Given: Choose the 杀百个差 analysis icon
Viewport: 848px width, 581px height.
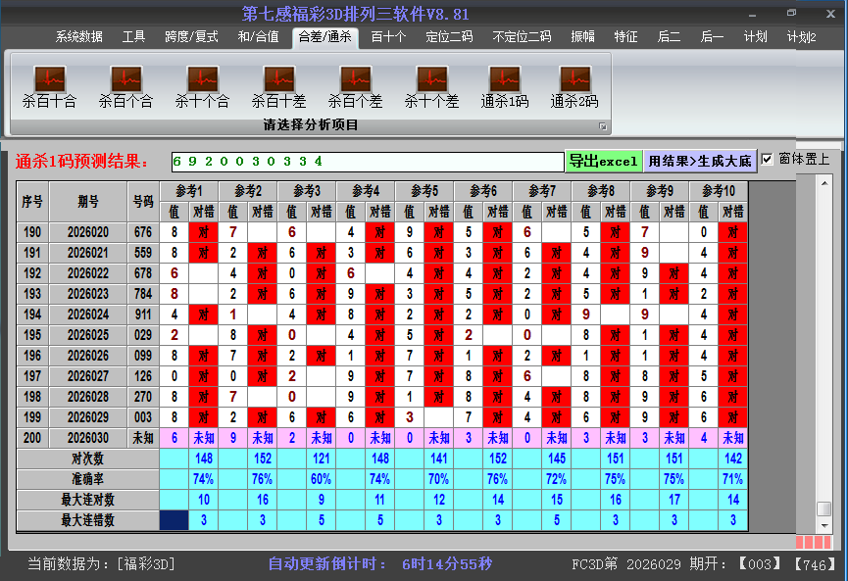Looking at the screenshot, I should [x=355, y=86].
